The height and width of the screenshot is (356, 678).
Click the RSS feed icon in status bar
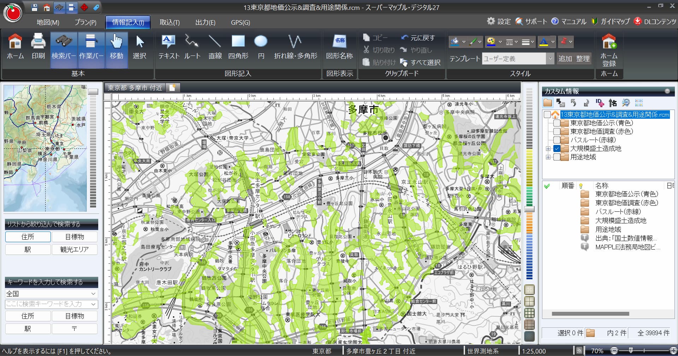point(579,351)
